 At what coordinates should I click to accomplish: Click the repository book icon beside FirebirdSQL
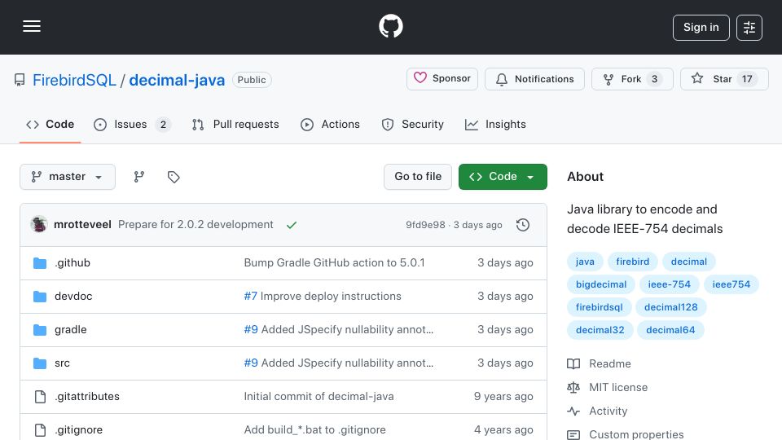tap(20, 80)
